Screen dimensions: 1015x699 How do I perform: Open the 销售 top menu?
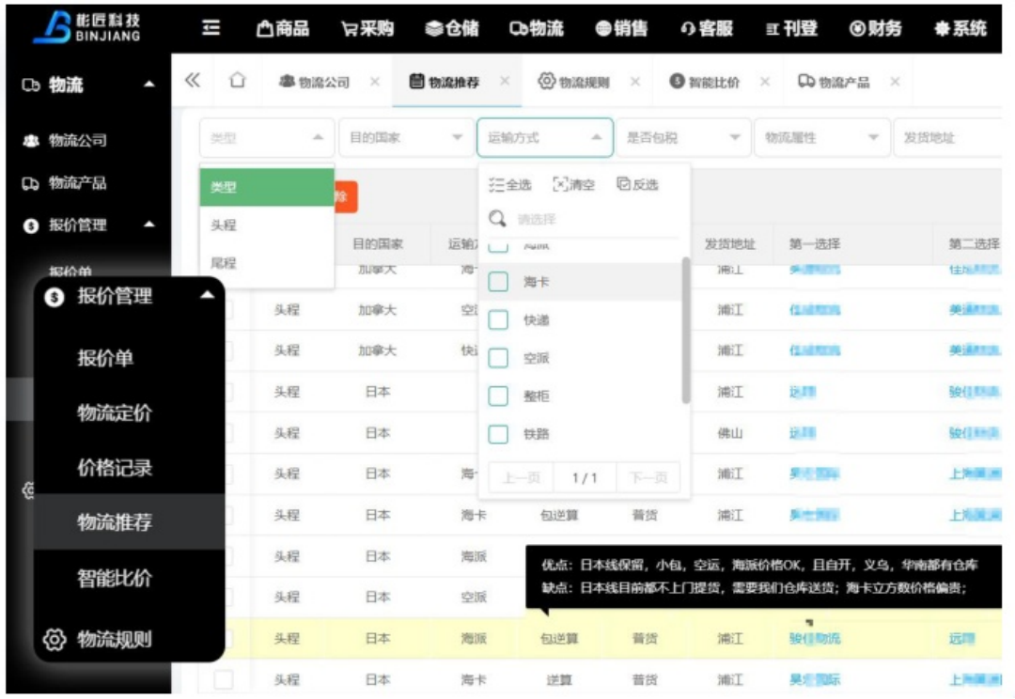click(621, 28)
